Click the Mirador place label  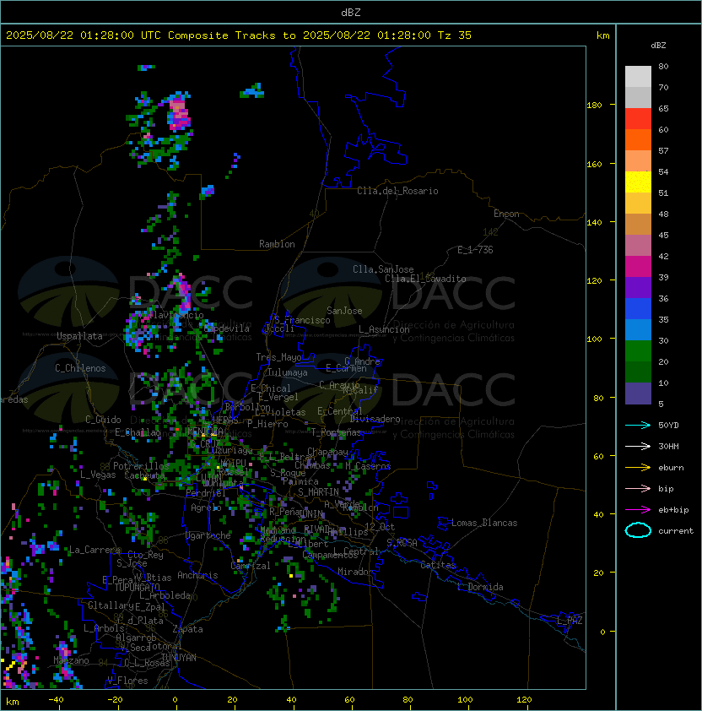[355, 572]
